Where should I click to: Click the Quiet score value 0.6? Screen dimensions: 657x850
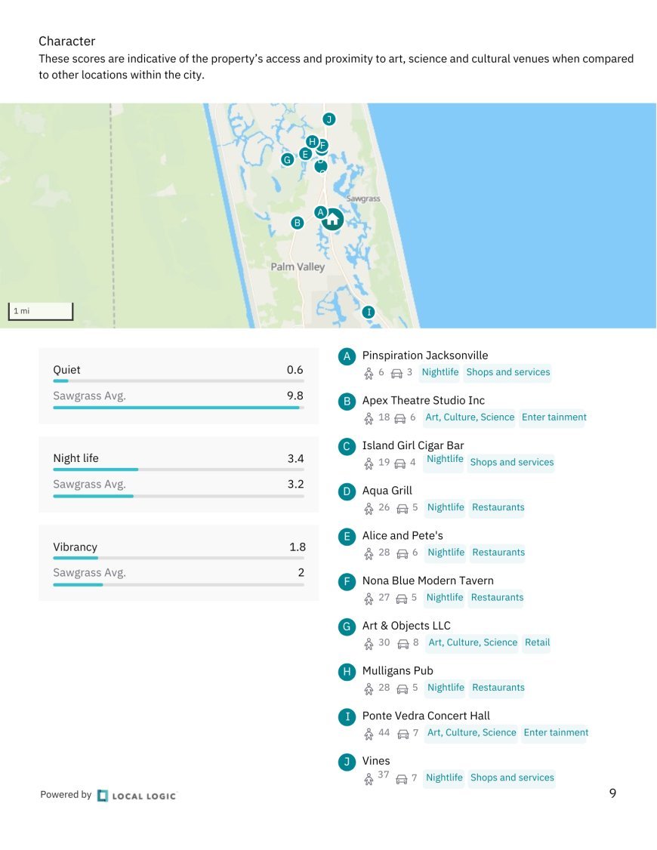(295, 370)
